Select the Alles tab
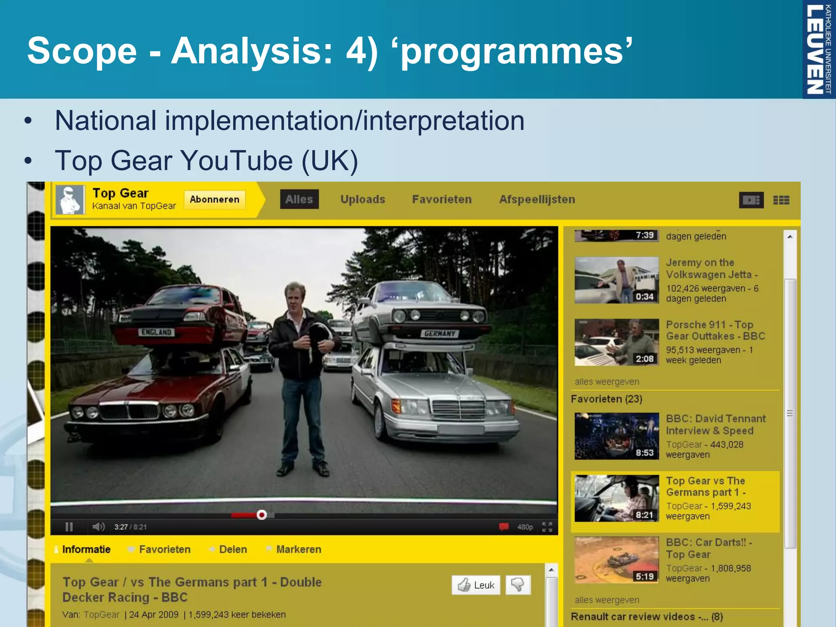The width and height of the screenshot is (836, 627). (x=299, y=199)
